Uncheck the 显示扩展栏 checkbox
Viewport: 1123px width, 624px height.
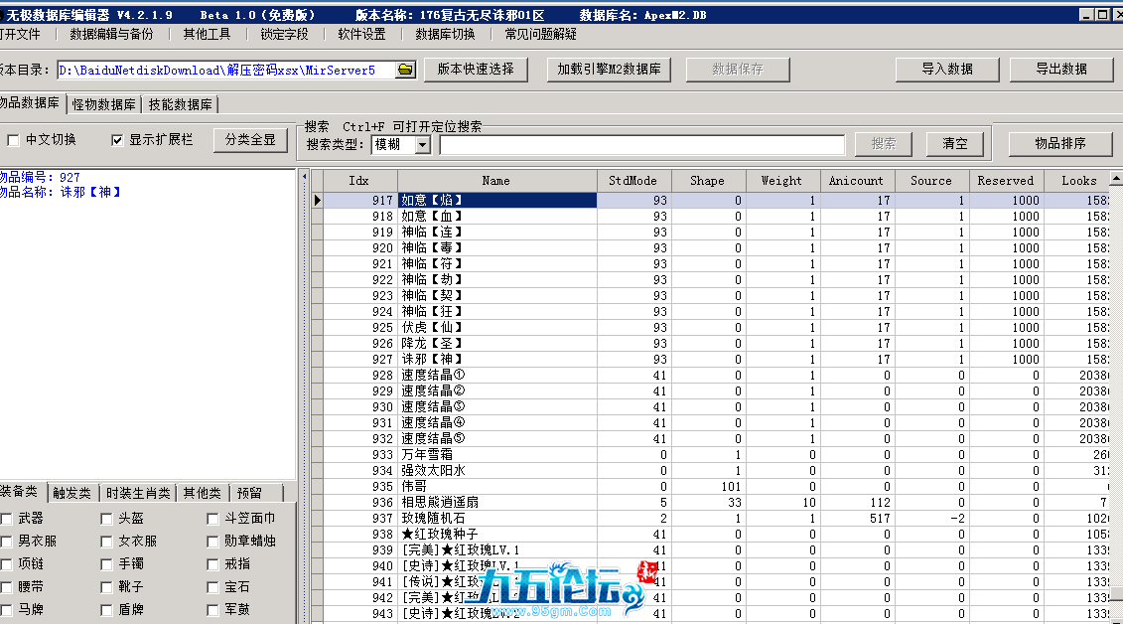(117, 140)
